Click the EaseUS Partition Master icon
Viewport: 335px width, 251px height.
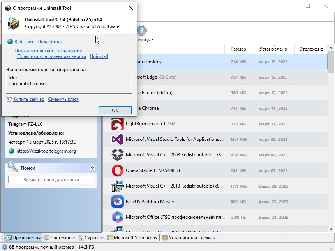(118, 202)
